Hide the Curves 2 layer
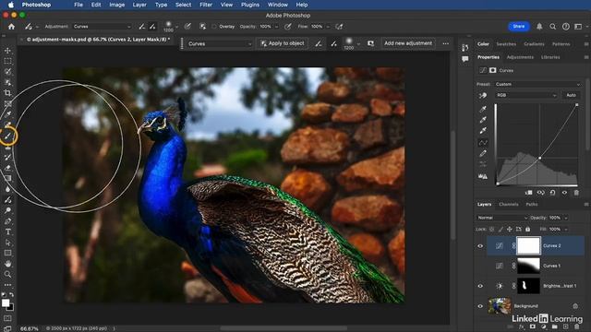Screen dimensions: 591x332 click(x=480, y=246)
